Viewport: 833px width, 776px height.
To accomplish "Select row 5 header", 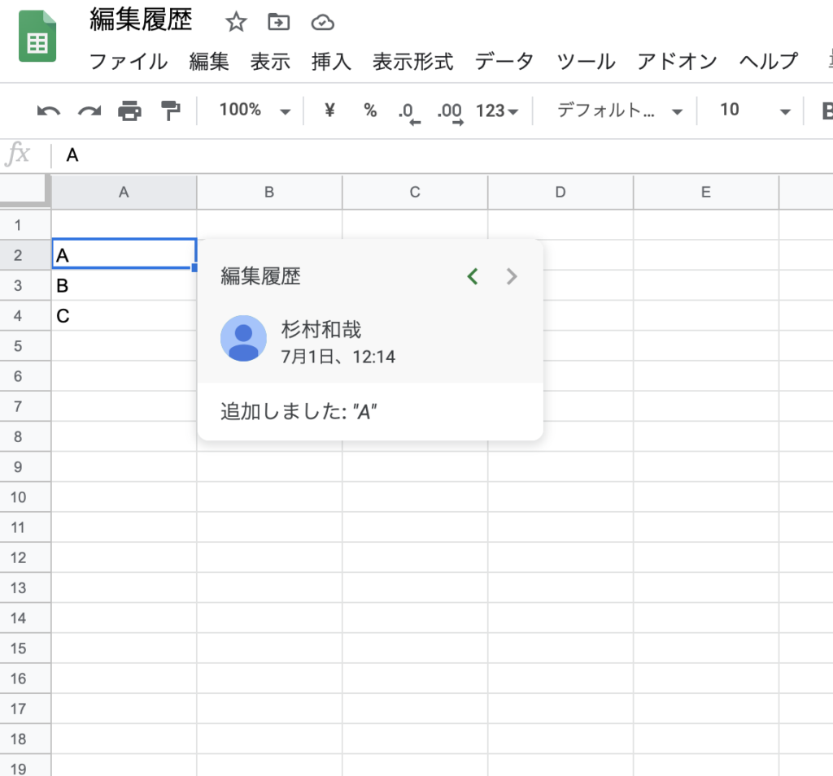I will pos(25,346).
